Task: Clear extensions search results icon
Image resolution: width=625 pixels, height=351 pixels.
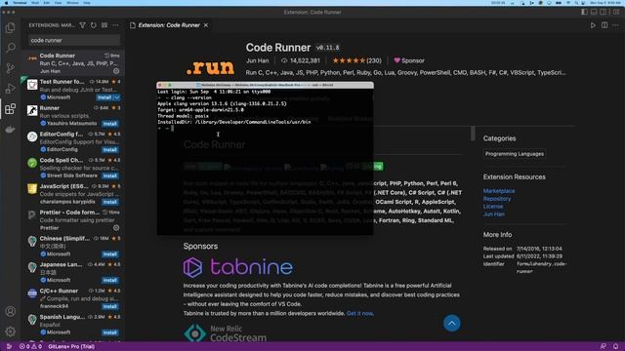Action: click(x=104, y=25)
